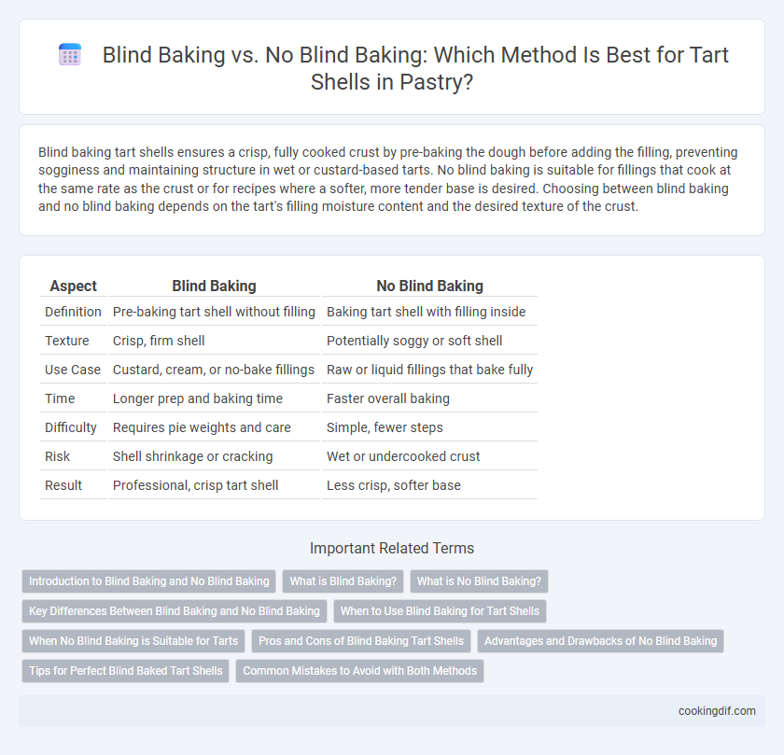Select 'When No Blind Baking is Suitable for Tarts'
This screenshot has width=784, height=755.
133,641
